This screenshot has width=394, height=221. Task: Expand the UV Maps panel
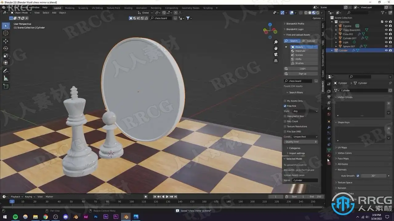click(342, 148)
